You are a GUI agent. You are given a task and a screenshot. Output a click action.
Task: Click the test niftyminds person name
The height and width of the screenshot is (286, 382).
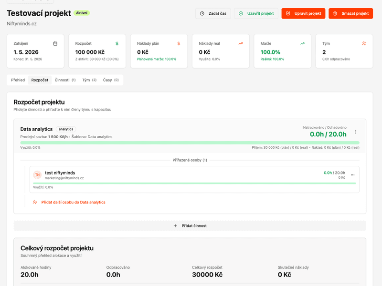click(60, 173)
